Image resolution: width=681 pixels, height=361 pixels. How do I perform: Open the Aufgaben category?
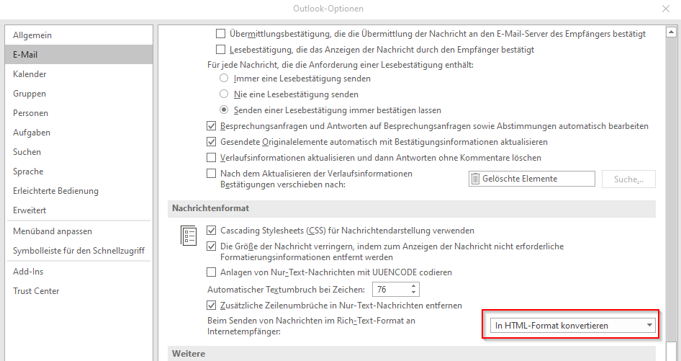78,132
